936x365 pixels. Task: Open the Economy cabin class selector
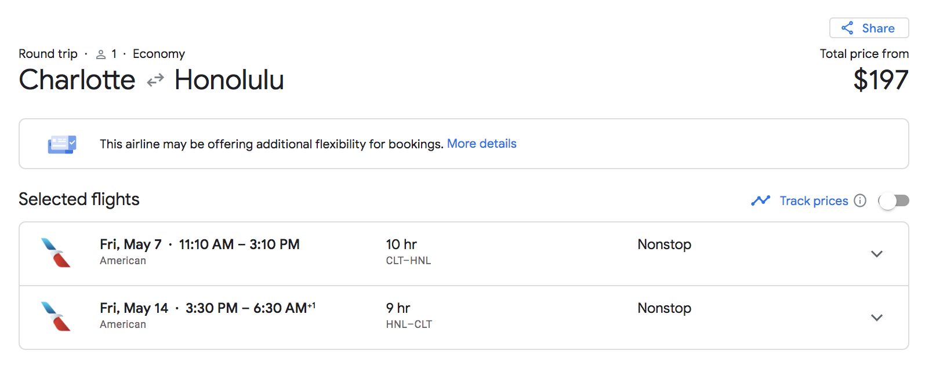(159, 53)
